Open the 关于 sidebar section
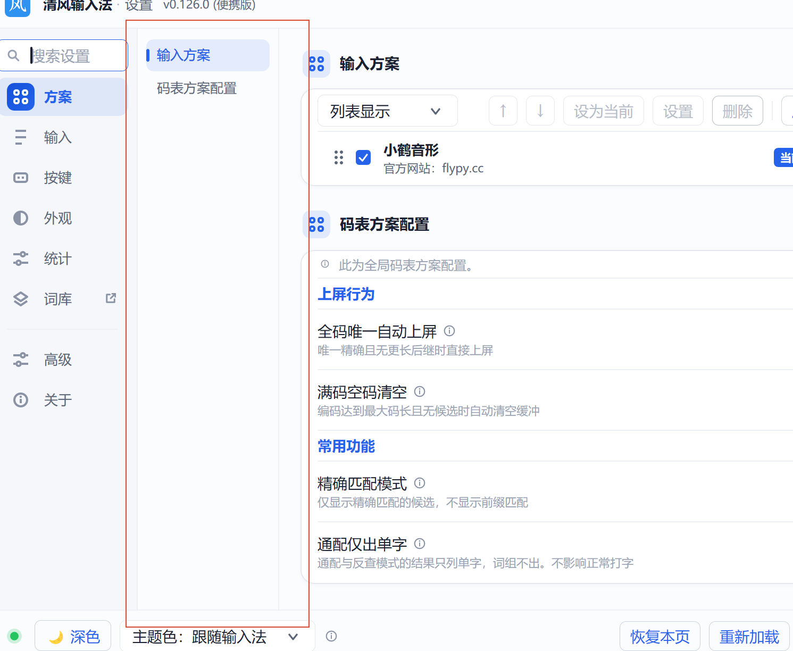 (x=64, y=400)
